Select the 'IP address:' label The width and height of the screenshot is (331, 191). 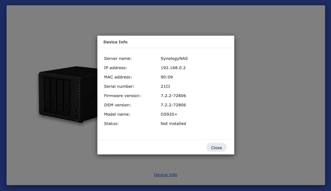[115, 68]
